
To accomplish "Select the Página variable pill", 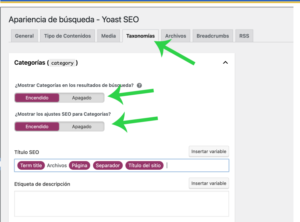I will [x=80, y=166].
